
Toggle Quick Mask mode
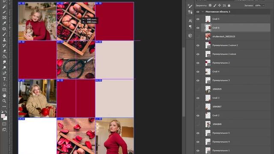(x=4, y=124)
